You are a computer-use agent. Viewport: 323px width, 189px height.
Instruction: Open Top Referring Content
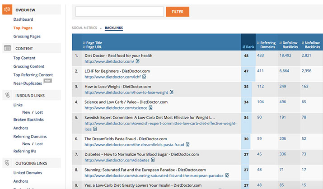click(x=33, y=75)
